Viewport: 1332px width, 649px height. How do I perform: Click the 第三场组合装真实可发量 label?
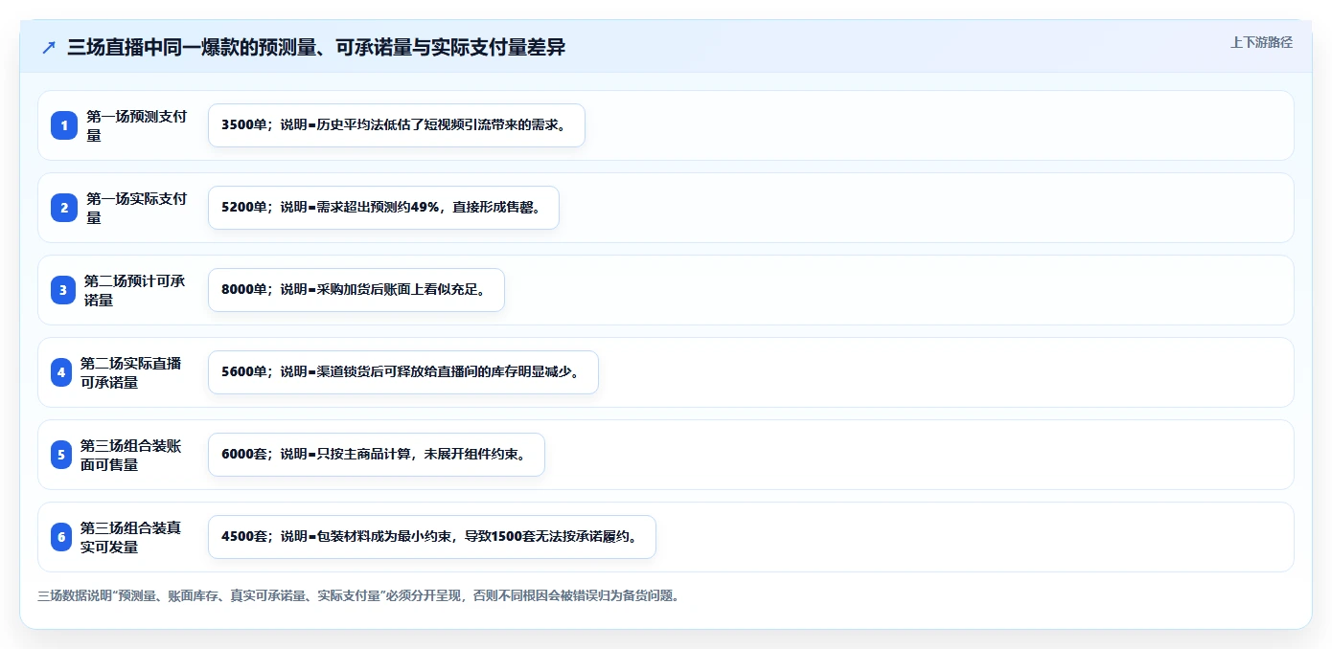click(x=131, y=537)
